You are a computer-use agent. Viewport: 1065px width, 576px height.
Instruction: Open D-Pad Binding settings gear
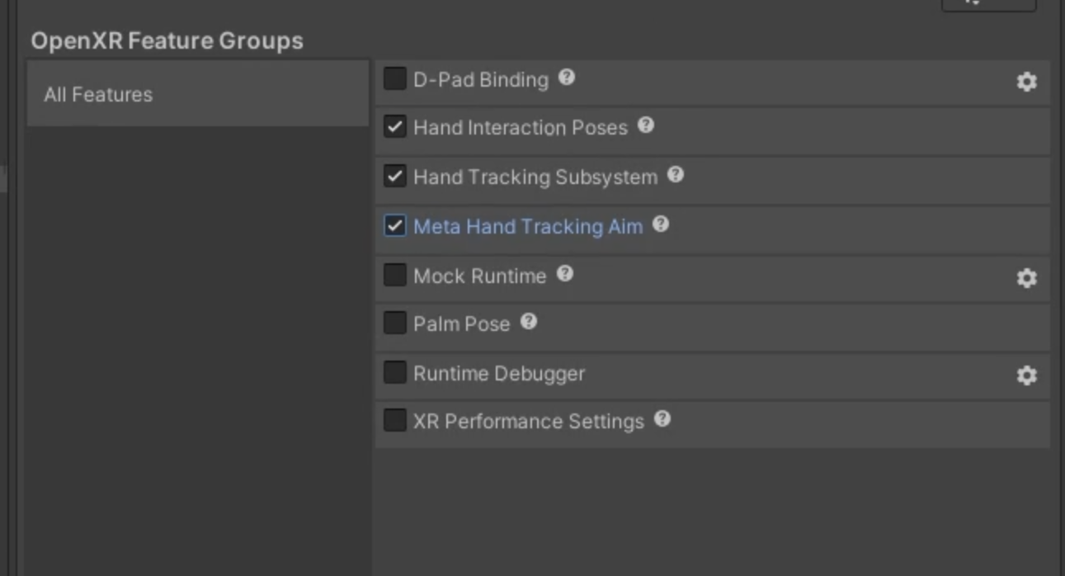tap(1026, 82)
